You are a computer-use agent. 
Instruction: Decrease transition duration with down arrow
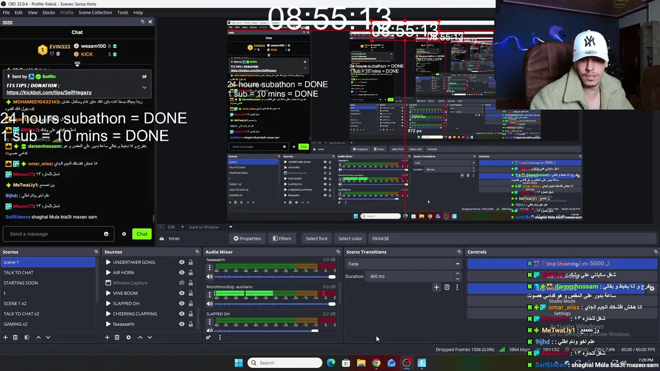[457, 279]
